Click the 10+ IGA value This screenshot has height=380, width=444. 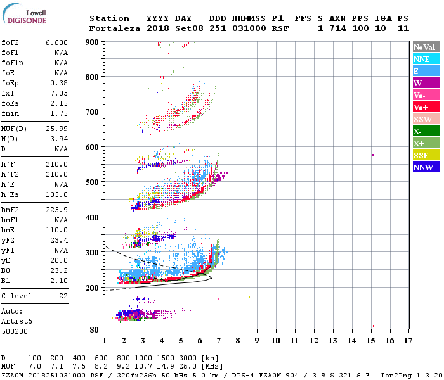click(x=383, y=28)
